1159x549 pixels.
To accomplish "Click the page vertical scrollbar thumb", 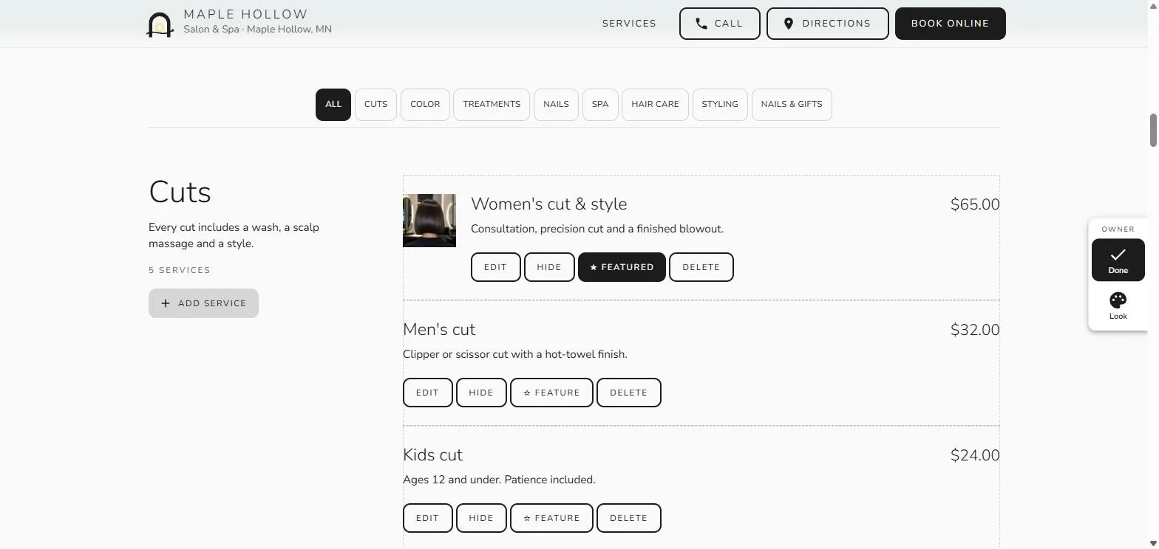I will pyautogui.click(x=1152, y=131).
